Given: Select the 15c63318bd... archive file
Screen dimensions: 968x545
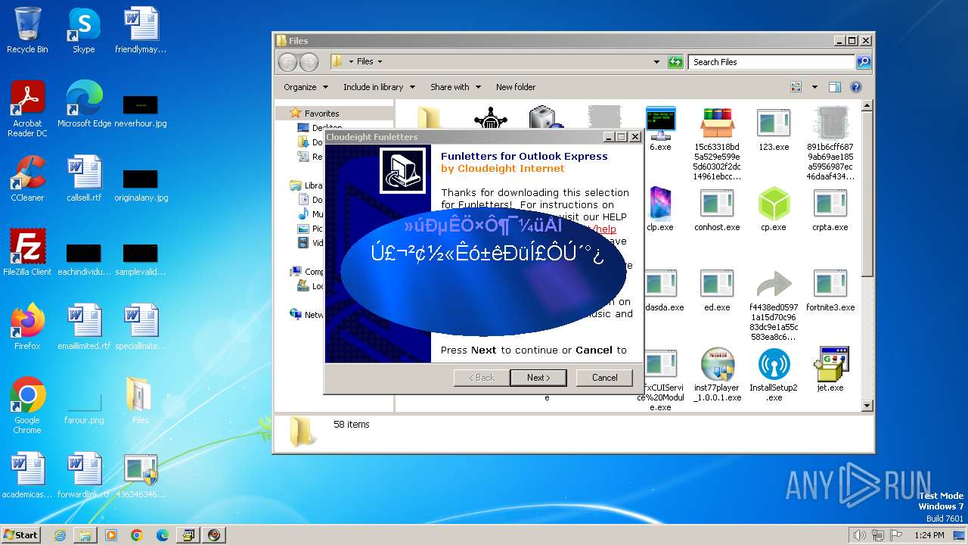Looking at the screenshot, I should point(718,144).
